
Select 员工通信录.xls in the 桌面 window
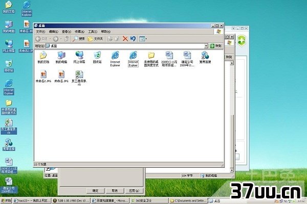[x=79, y=78]
